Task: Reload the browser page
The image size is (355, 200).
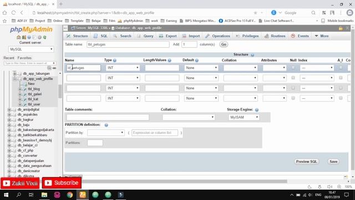Action: tap(13, 13)
